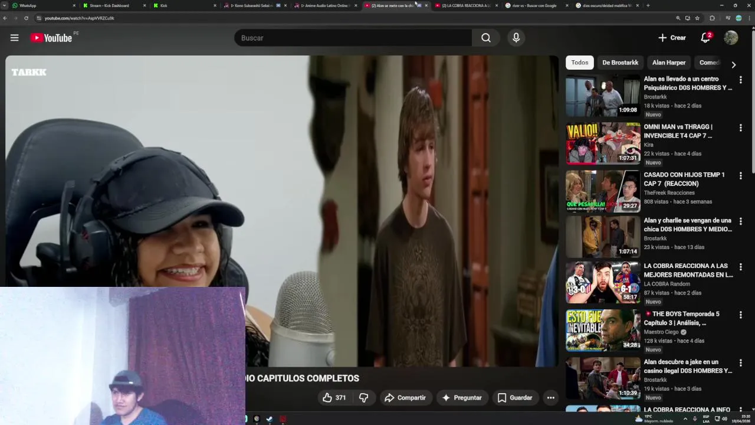
Task: Open Kira channel under OMNI MAN video
Action: tap(649, 145)
